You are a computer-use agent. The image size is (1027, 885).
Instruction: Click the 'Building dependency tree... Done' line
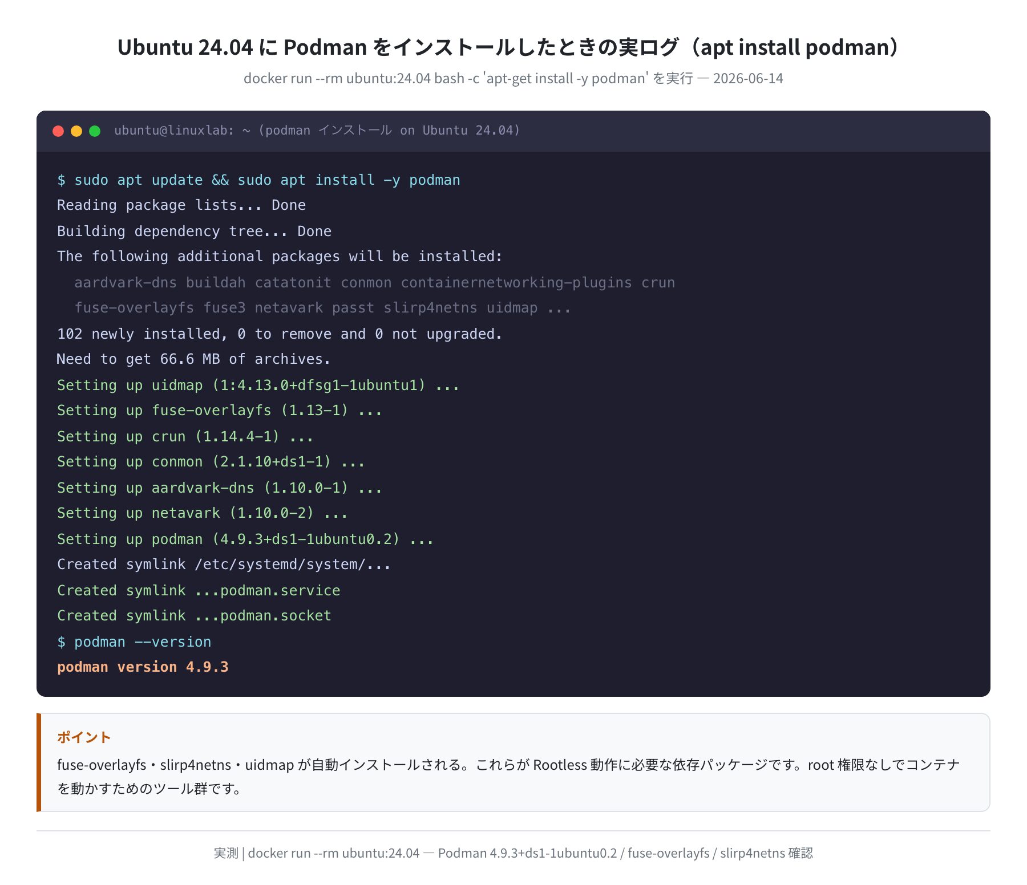(x=194, y=231)
